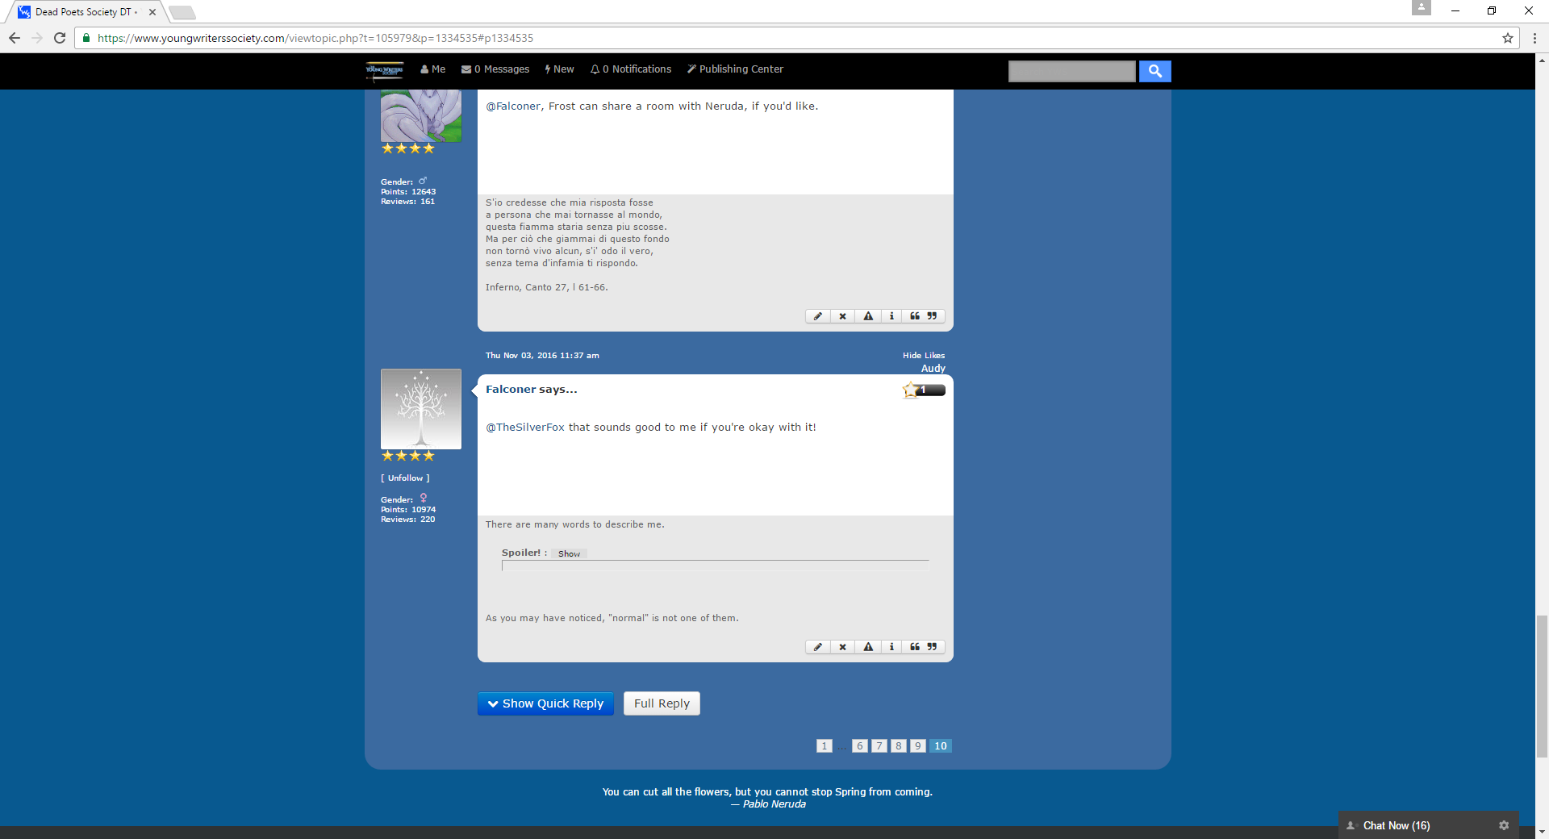The height and width of the screenshot is (839, 1549).
Task: Quote TheSilverFox's post
Action: point(923,316)
